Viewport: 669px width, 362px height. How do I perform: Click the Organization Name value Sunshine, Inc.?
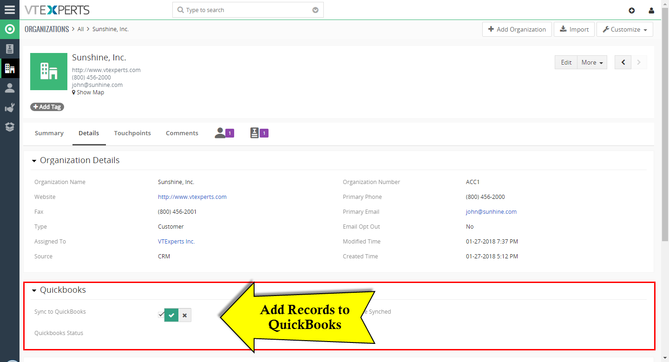[176, 182]
